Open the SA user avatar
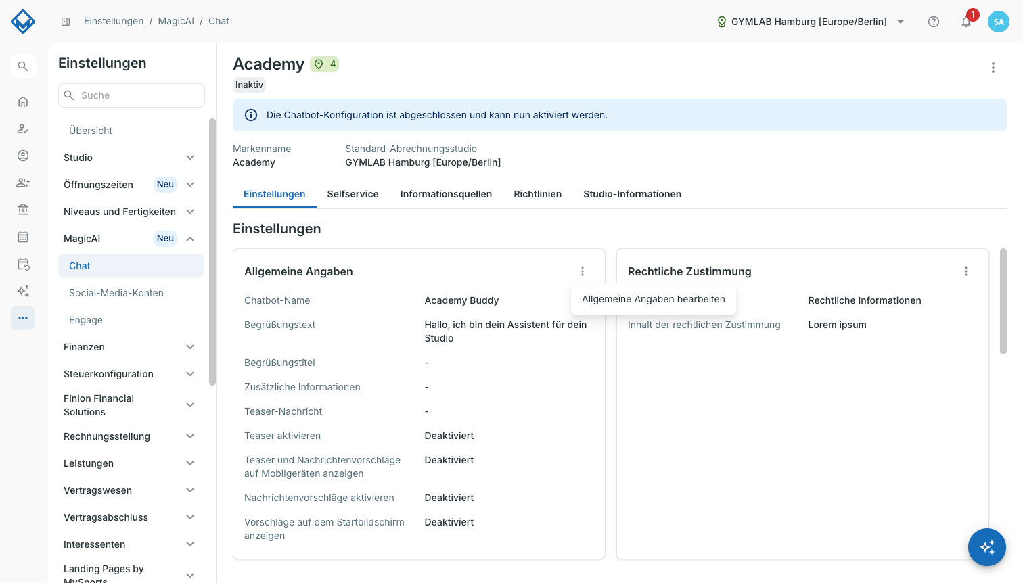Image resolution: width=1023 pixels, height=583 pixels. pos(999,22)
